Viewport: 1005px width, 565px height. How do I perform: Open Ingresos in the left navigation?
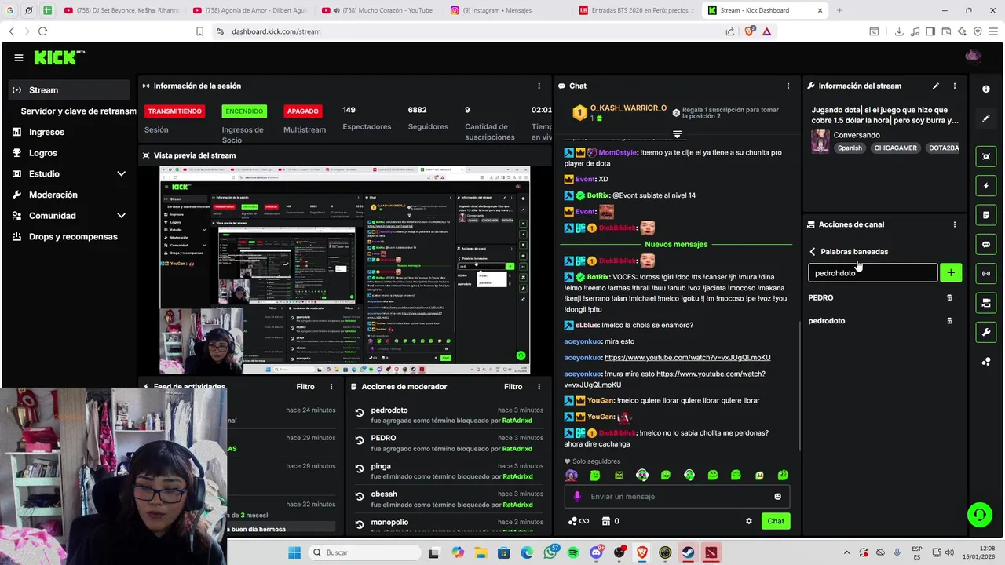[x=46, y=132]
